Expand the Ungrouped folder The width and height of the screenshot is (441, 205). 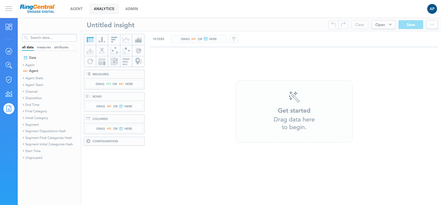coord(32,158)
